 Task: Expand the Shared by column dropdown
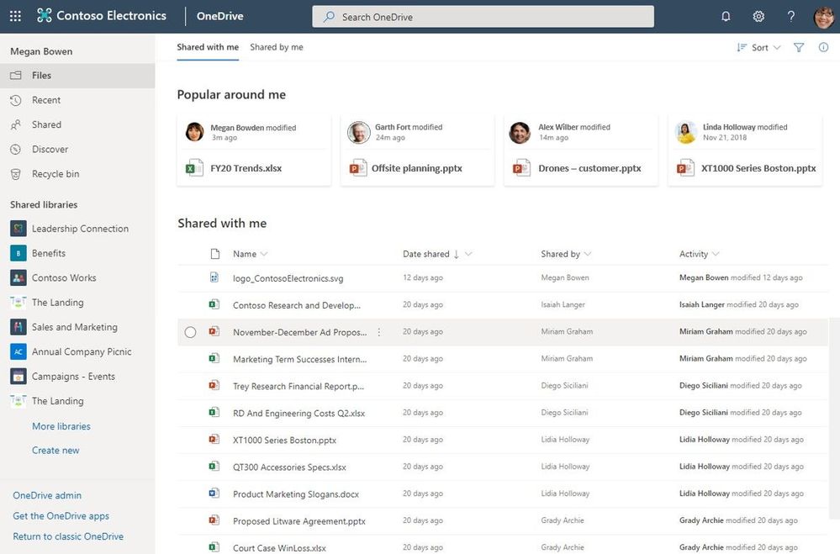pos(588,254)
